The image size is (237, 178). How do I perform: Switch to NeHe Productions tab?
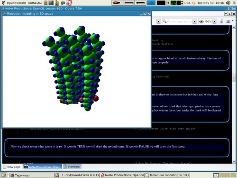click(x=43, y=167)
